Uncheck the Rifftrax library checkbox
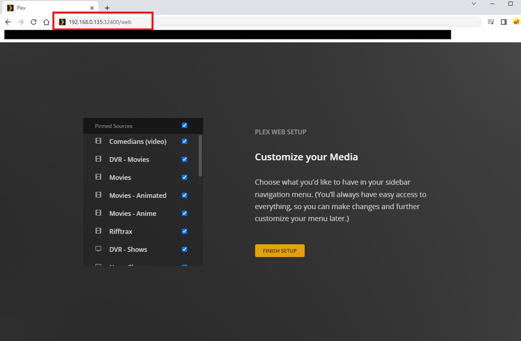Viewport: 521px width, 341px height. click(x=184, y=231)
